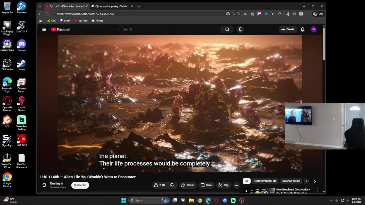Screen dimensions: 365x205
Task: Open Battle.net desktop icon
Action: [22, 8]
